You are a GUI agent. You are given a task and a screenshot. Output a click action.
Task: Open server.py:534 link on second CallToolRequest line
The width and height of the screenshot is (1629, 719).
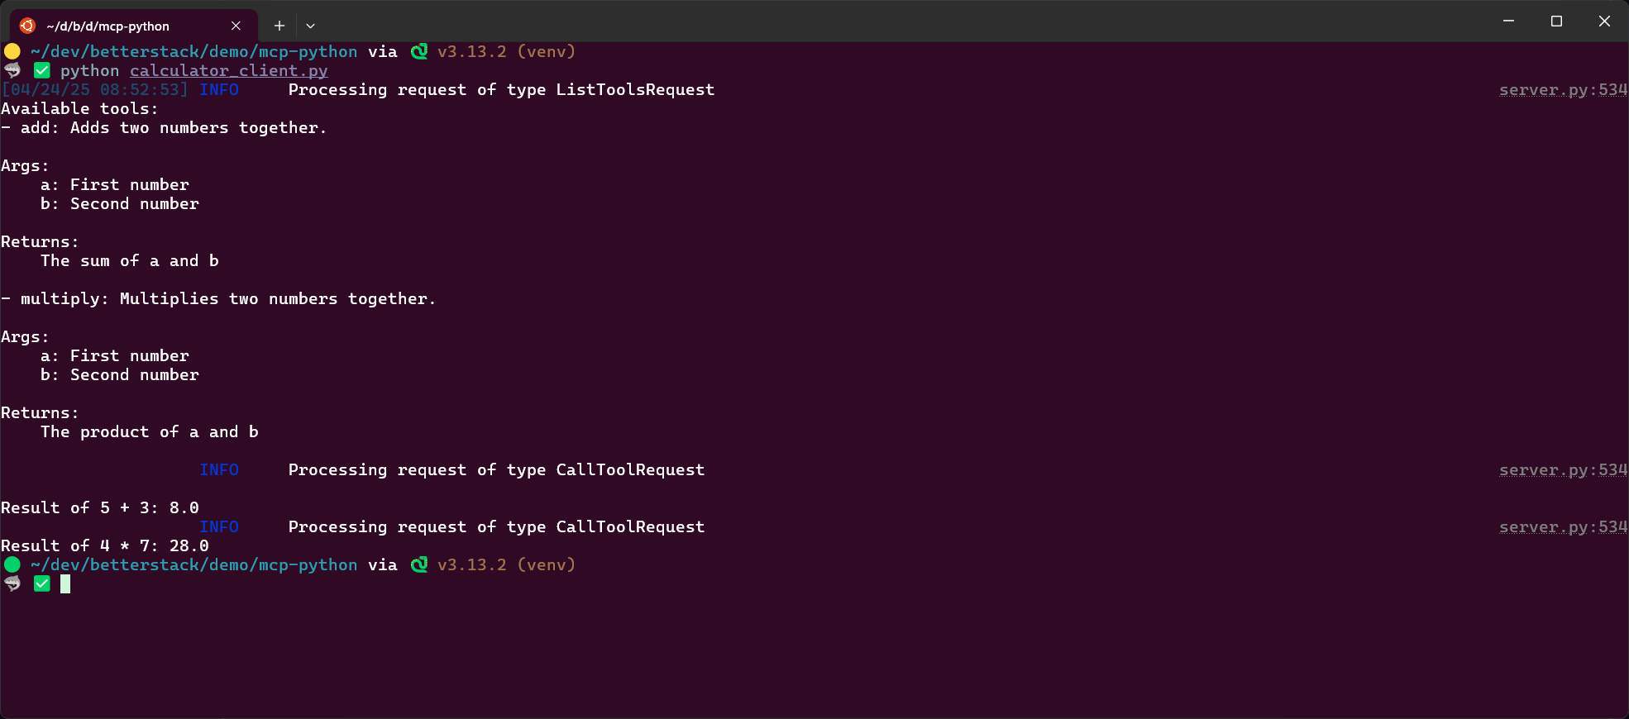pyautogui.click(x=1562, y=527)
